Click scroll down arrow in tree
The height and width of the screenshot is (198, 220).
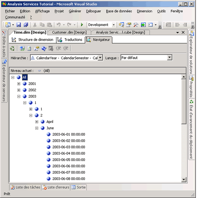pyautogui.click(x=184, y=180)
